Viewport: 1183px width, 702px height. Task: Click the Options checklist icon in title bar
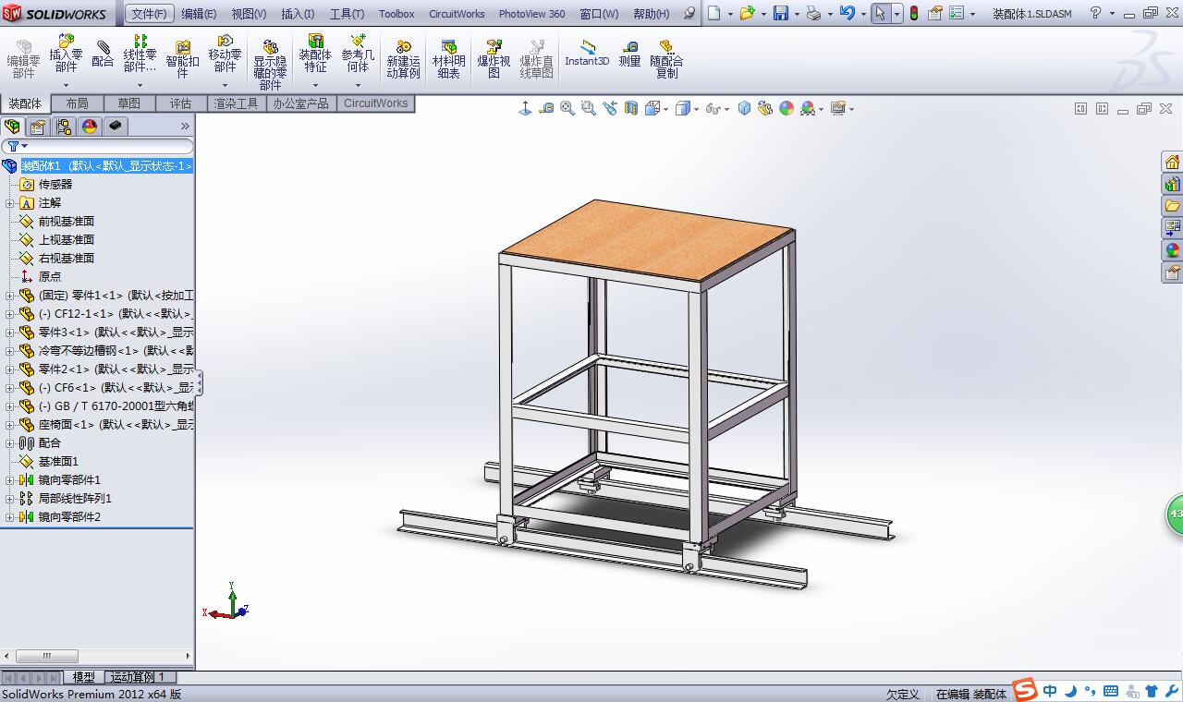957,13
